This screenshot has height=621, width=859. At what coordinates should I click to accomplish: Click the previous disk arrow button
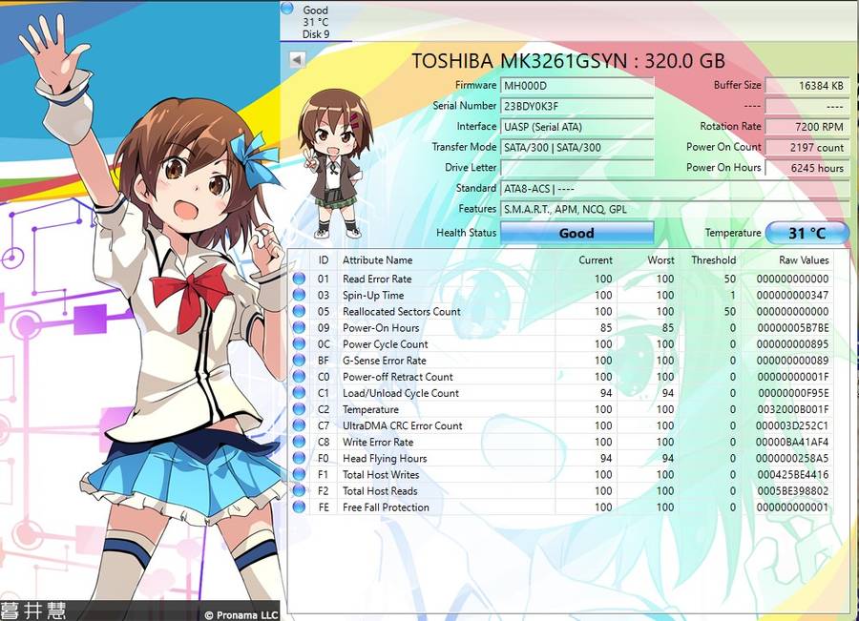coord(297,60)
